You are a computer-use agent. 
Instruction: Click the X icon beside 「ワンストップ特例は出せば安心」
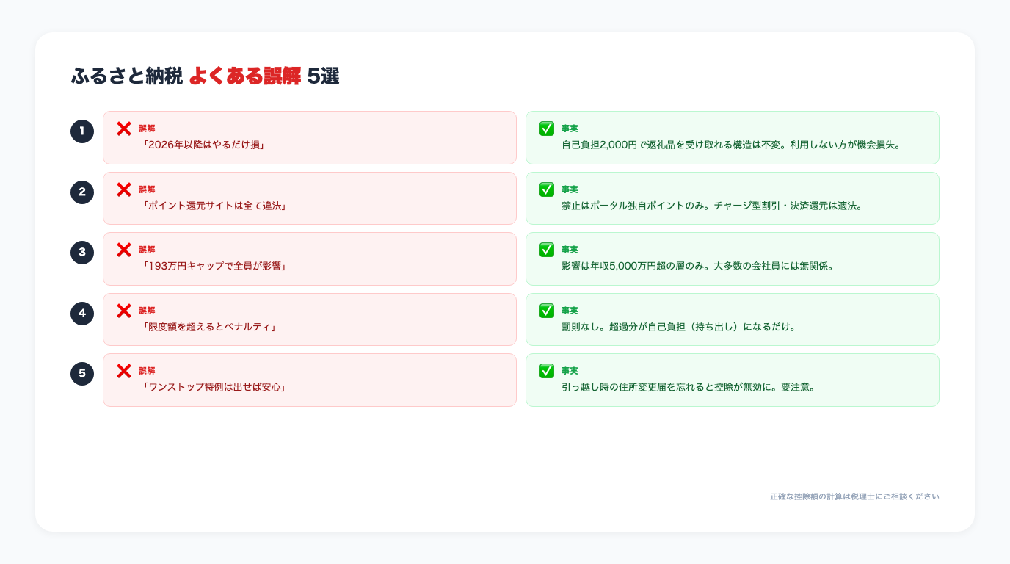[x=124, y=372]
